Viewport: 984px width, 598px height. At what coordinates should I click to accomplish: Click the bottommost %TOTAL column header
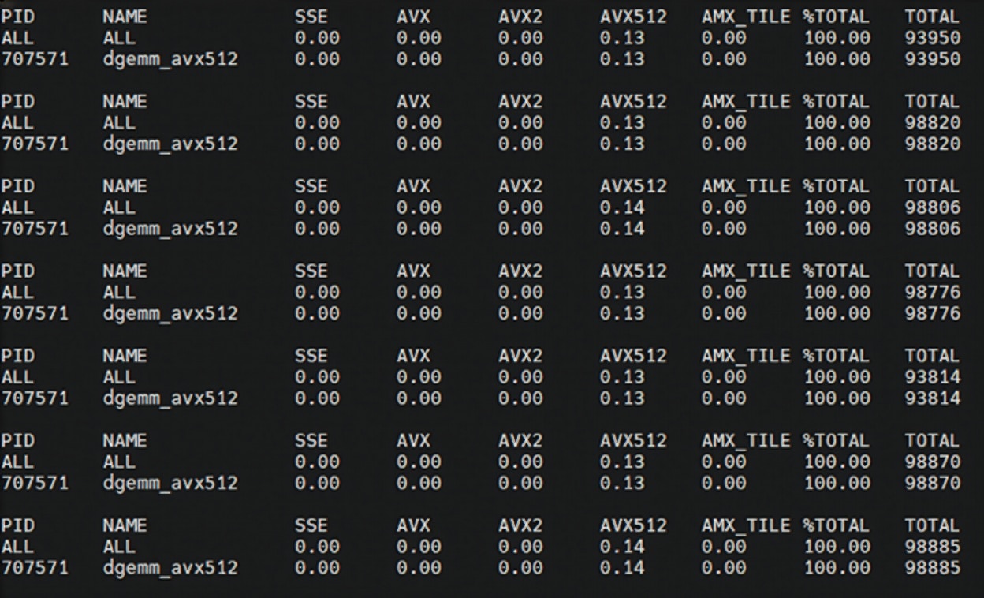(836, 525)
